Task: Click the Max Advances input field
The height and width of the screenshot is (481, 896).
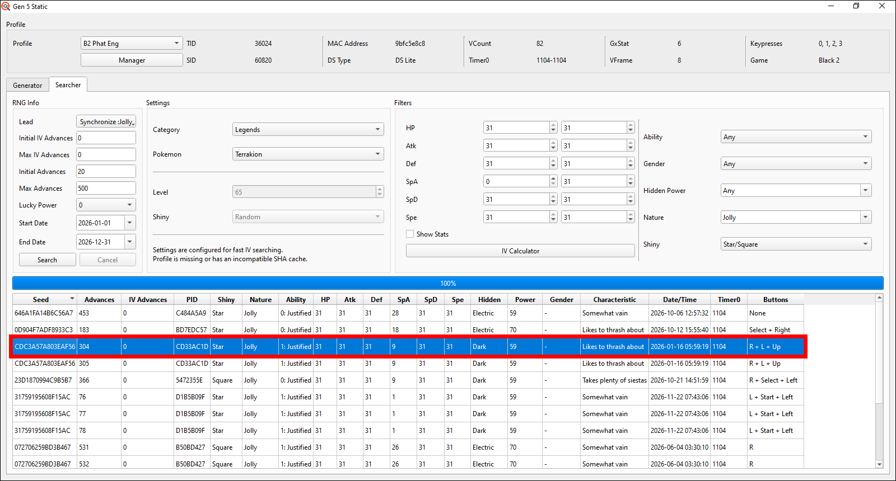Action: pos(106,188)
